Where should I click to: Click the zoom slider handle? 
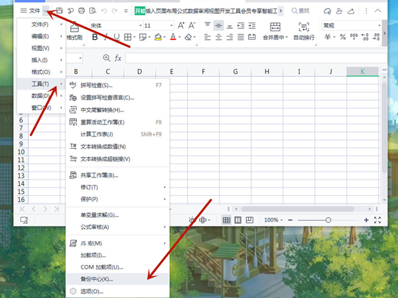[x=328, y=220]
